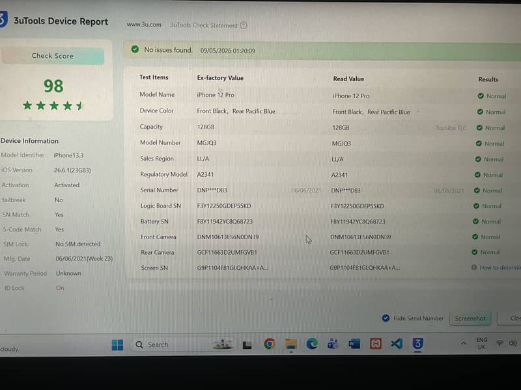The height and width of the screenshot is (390, 521).
Task: Click the Model Identifier value iPhone13,3
Action: coord(68,155)
